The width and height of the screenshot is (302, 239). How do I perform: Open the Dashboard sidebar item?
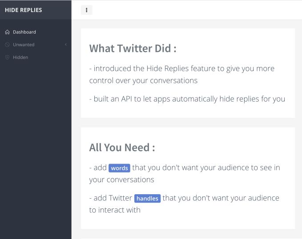[x=24, y=32]
